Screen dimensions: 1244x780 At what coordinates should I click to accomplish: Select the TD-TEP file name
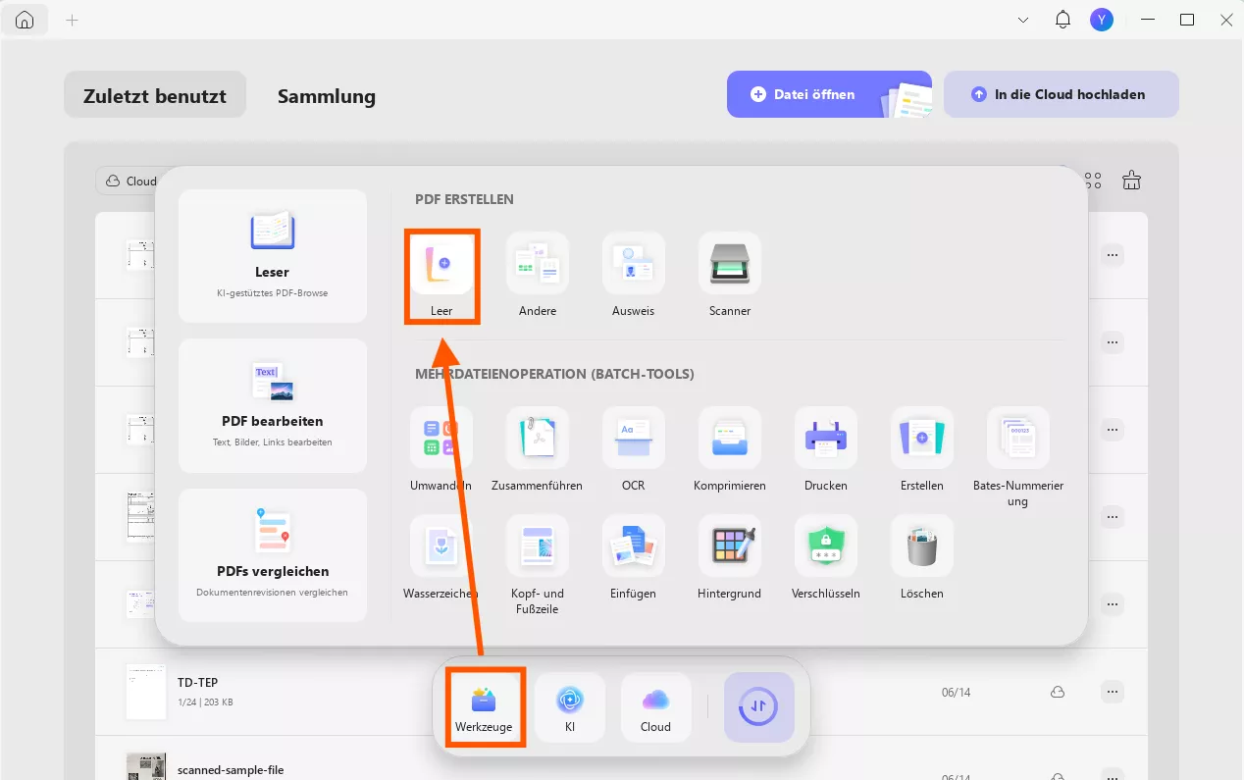[x=197, y=682]
